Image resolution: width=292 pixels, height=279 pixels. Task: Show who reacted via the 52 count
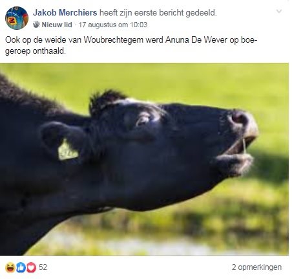pyautogui.click(x=43, y=267)
